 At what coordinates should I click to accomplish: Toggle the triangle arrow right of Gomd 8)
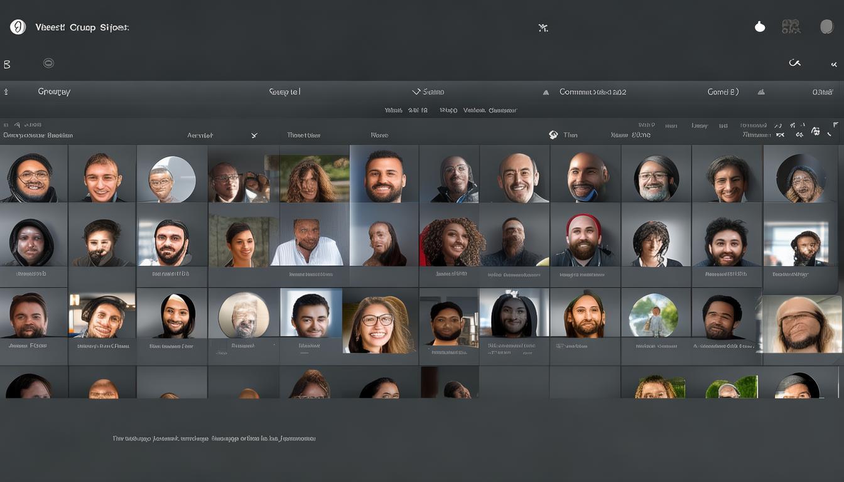[761, 92]
